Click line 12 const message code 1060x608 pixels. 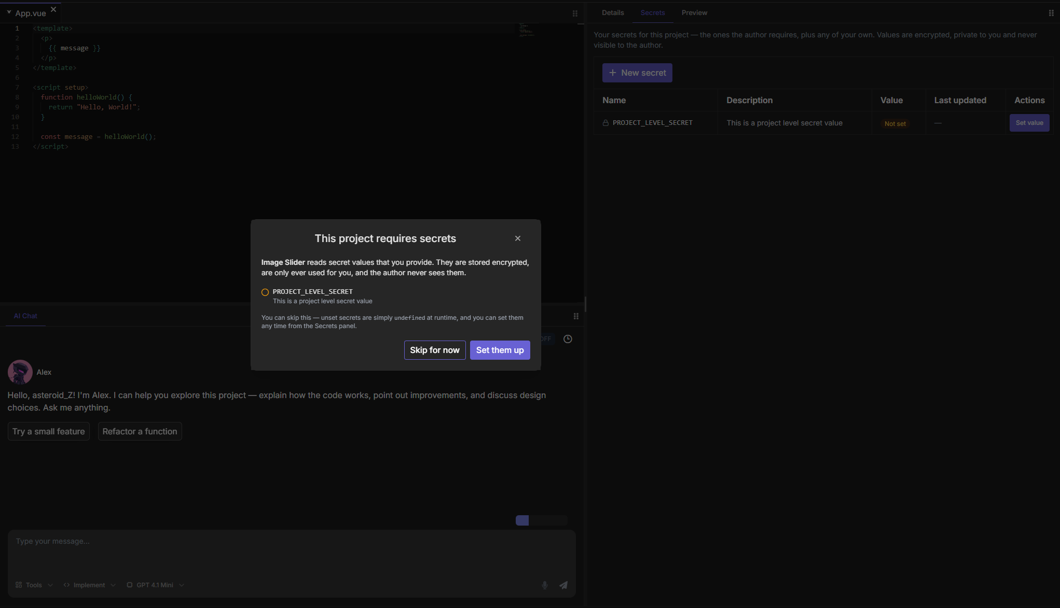click(x=99, y=137)
